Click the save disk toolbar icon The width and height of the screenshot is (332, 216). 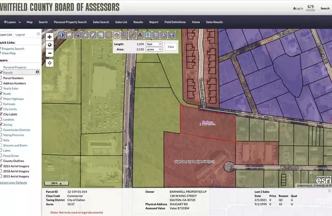click(172, 35)
